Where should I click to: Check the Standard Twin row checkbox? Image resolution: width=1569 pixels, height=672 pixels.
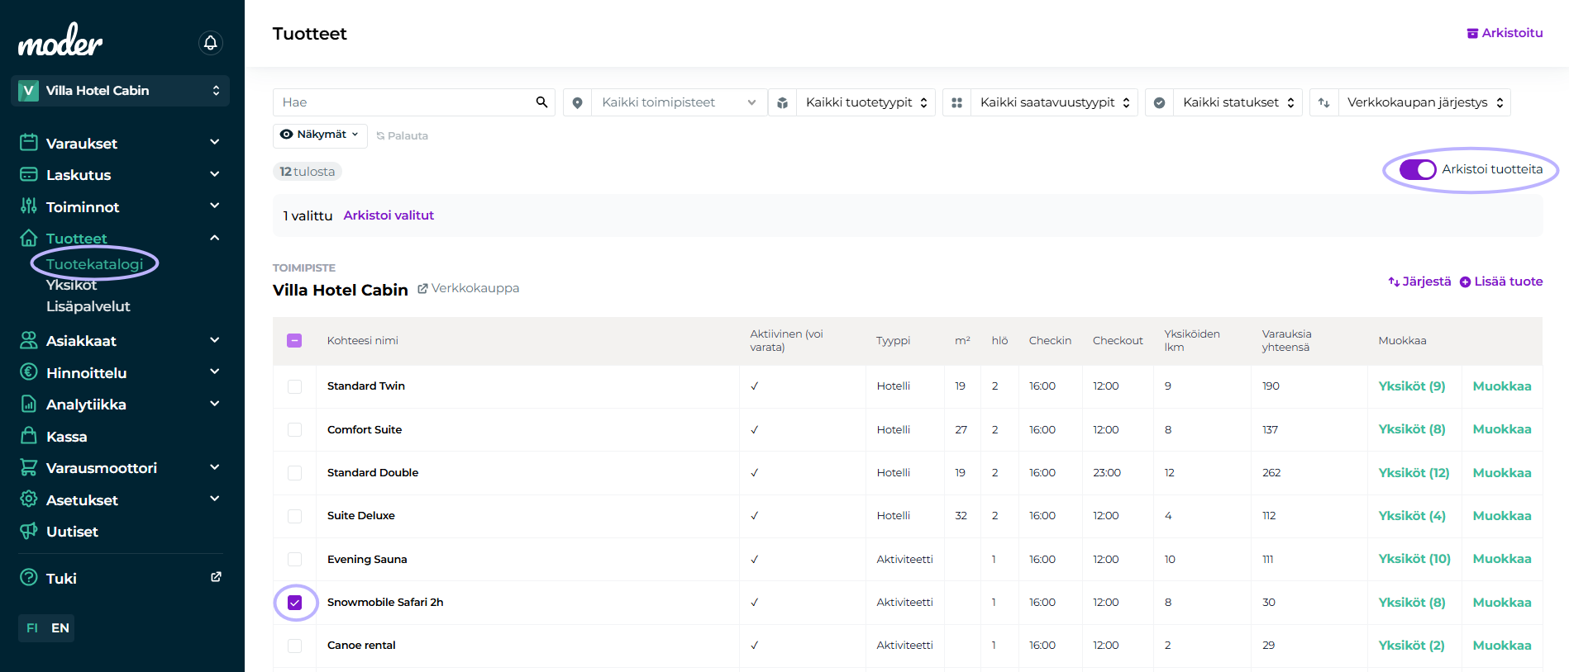pyautogui.click(x=295, y=386)
